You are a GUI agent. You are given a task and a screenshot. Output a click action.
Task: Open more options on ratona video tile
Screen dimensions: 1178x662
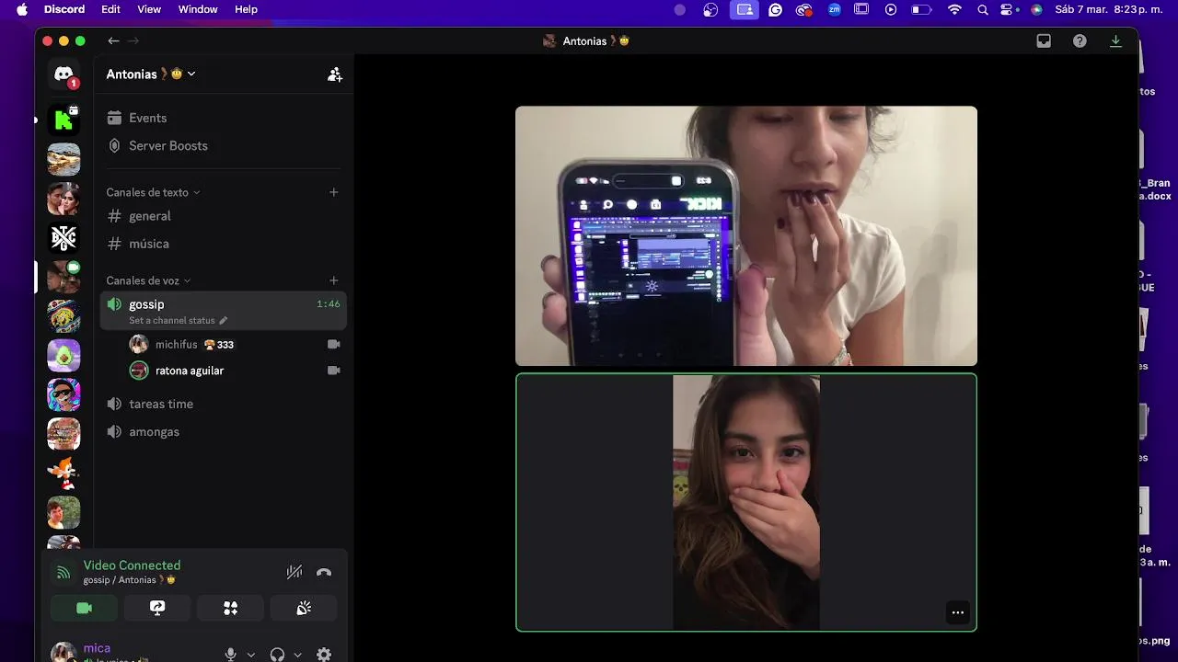958,612
